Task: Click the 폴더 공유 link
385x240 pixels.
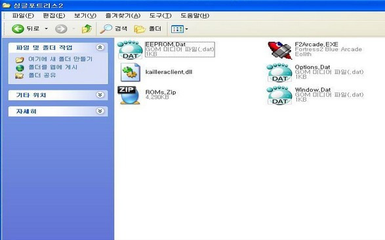Action: click(x=42, y=75)
